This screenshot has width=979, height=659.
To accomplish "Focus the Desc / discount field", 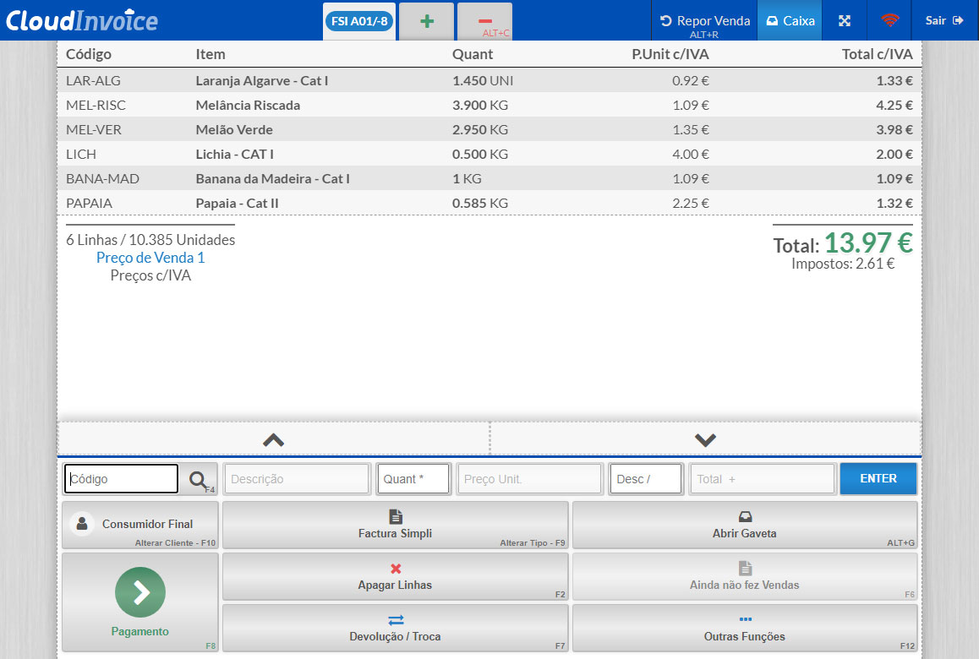I will click(646, 479).
